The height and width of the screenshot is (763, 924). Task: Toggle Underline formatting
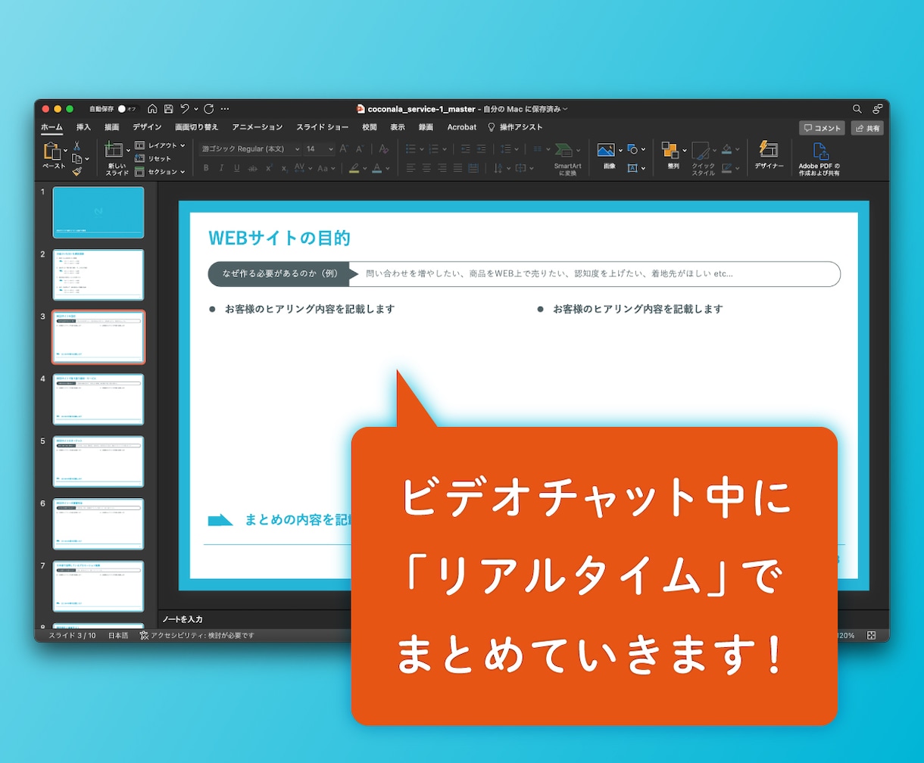pos(237,168)
